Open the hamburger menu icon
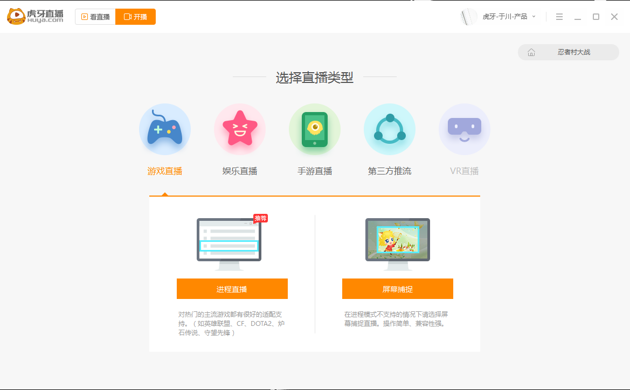 pos(559,17)
